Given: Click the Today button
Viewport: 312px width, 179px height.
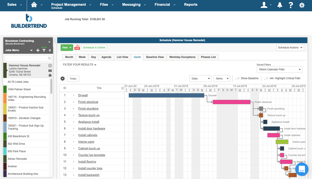Looking at the screenshot, I should (73, 79).
